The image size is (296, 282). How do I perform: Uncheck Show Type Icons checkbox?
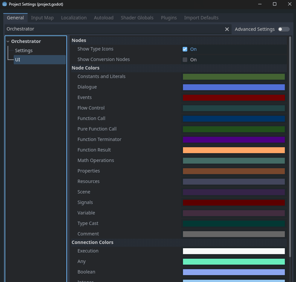[185, 49]
